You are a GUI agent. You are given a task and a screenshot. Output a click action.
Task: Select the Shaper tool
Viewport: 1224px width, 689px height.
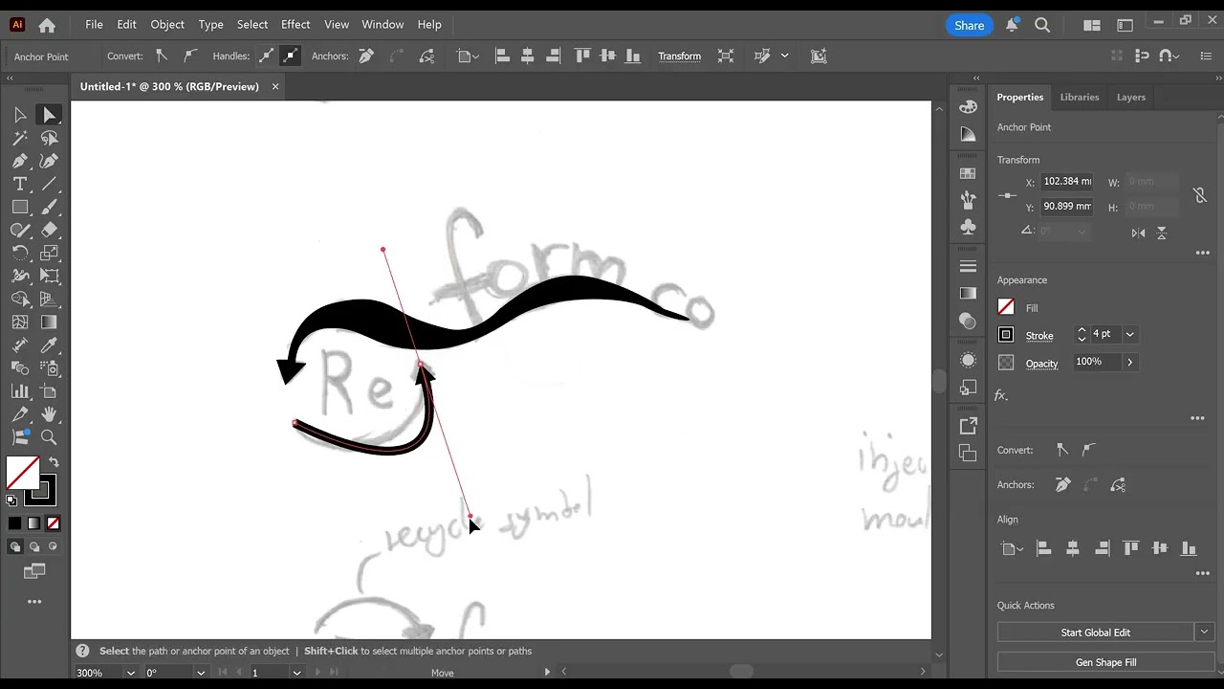point(20,230)
